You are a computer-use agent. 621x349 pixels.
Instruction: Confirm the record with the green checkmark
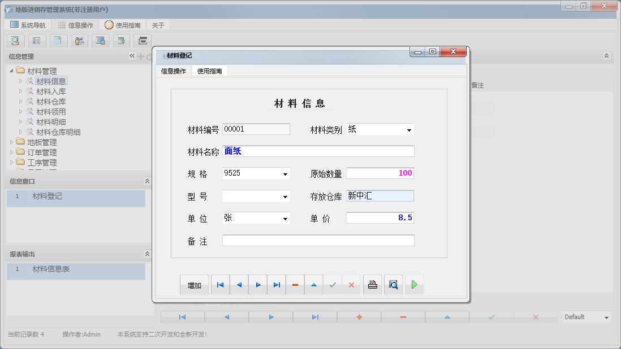click(x=333, y=285)
